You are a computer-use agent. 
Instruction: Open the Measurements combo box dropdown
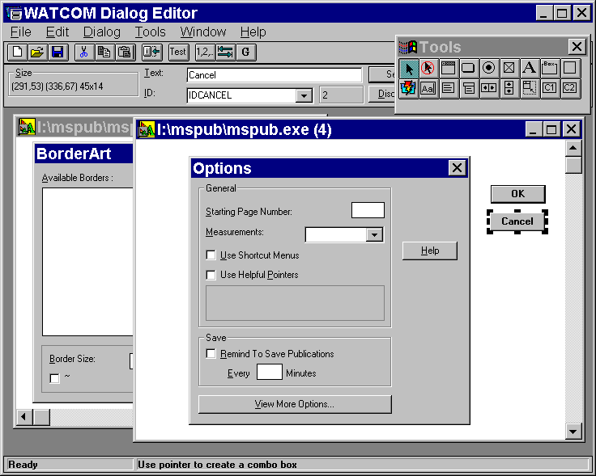[x=374, y=235]
